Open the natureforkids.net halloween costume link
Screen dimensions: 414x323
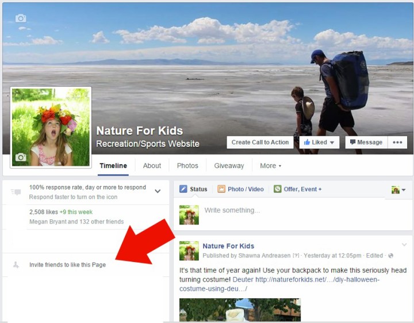[279, 284]
